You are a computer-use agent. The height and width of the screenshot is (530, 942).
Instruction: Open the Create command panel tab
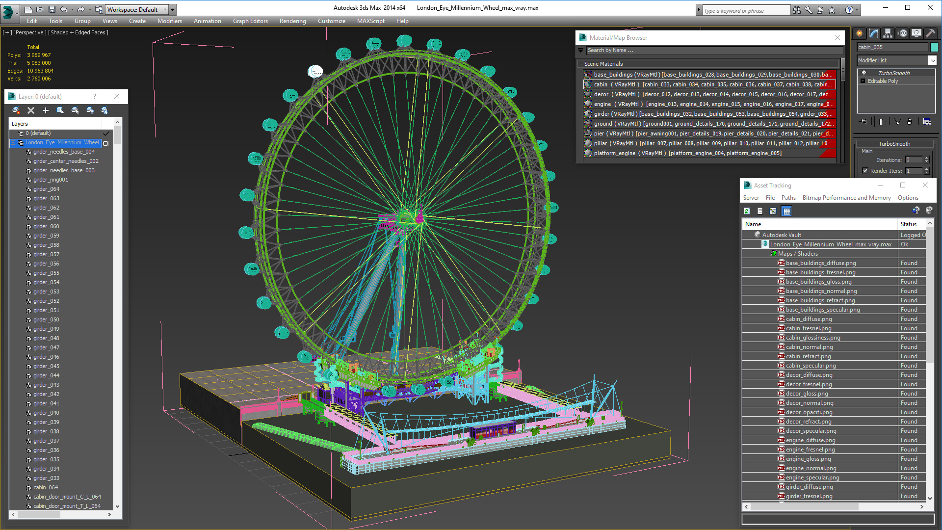tap(860, 33)
